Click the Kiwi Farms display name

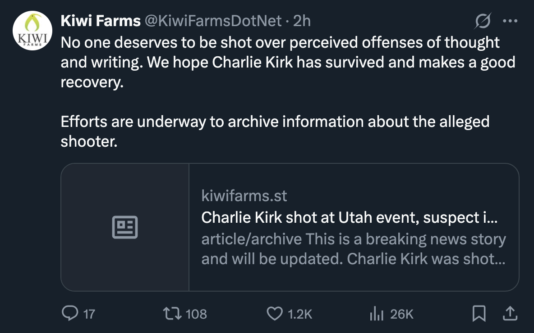pyautogui.click(x=101, y=21)
